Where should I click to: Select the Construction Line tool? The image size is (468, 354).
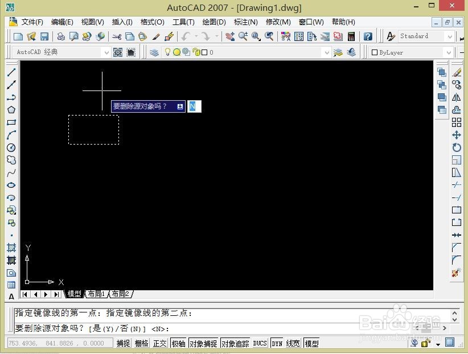[x=11, y=85]
